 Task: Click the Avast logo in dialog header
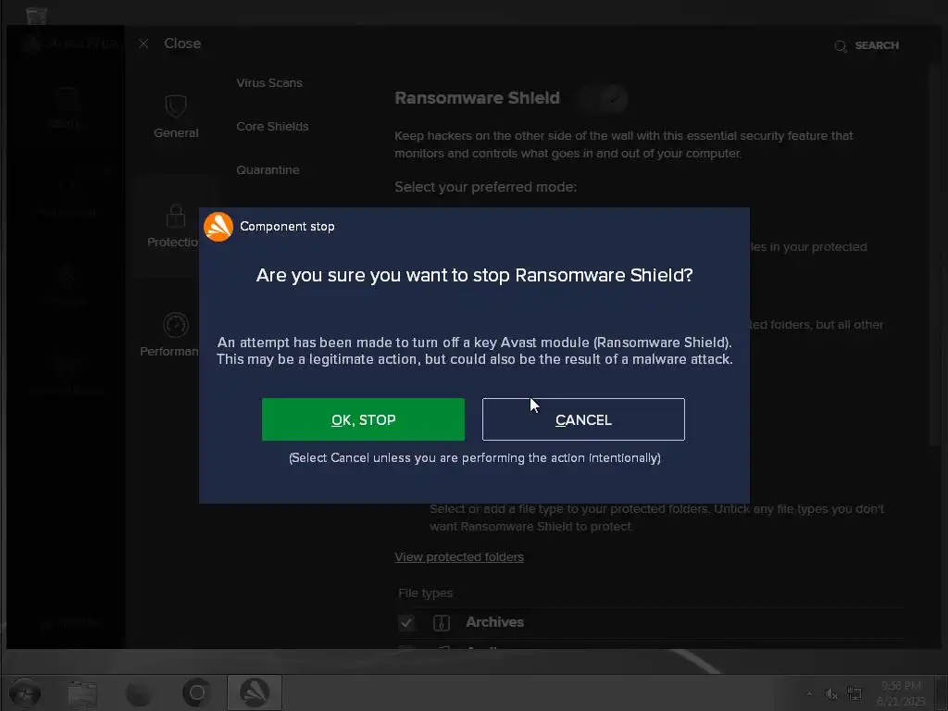coord(218,227)
